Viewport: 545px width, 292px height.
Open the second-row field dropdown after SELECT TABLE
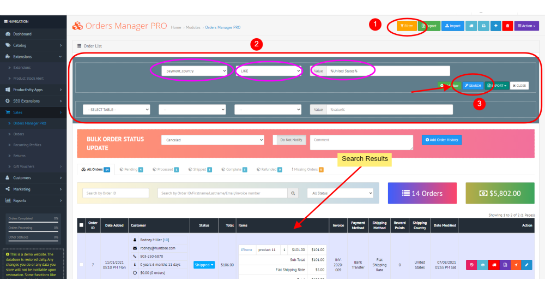[192, 110]
